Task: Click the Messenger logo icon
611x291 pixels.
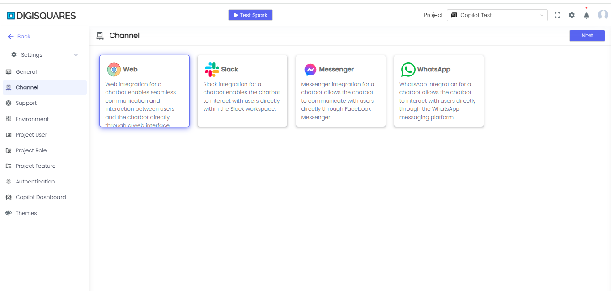Action: pos(310,70)
